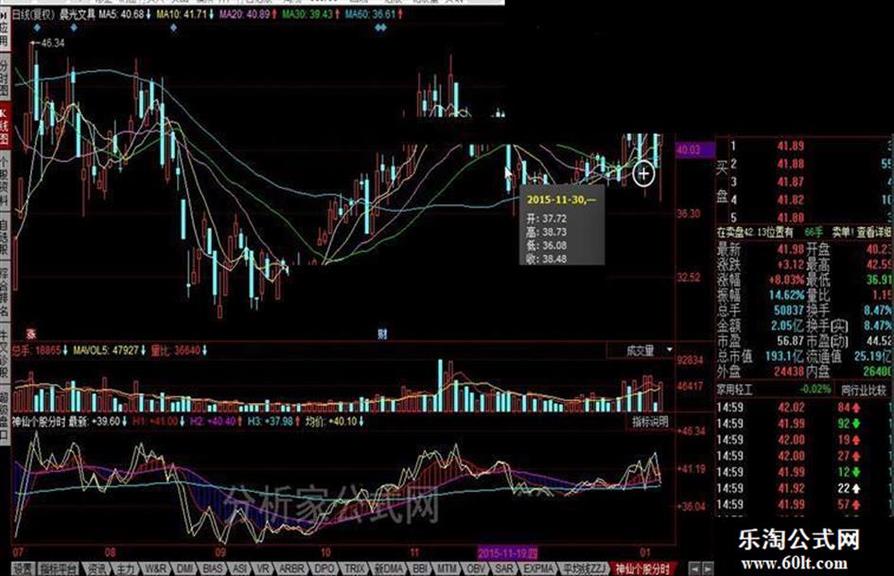Click bid level 3 price 41.87
894x576 pixels.
coord(791,182)
